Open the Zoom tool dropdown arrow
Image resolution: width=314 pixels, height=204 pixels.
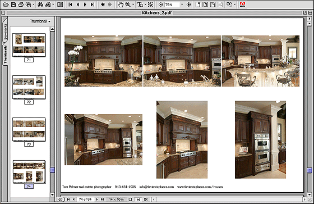pos(133,4)
